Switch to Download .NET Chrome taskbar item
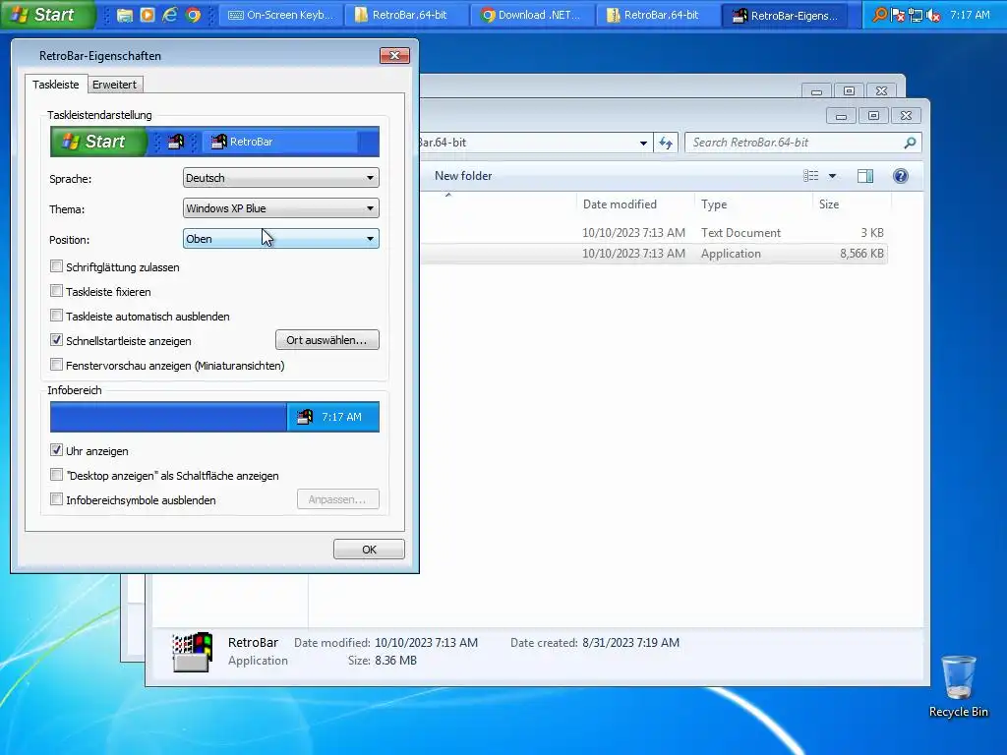Viewport: 1007px width, 755px height. pyautogui.click(x=532, y=15)
